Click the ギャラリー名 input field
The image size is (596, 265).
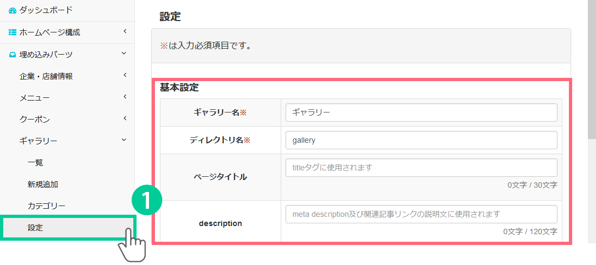point(421,112)
